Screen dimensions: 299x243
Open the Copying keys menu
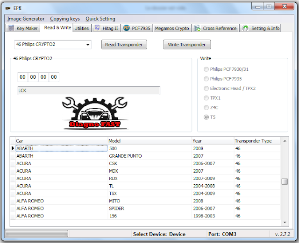65,19
